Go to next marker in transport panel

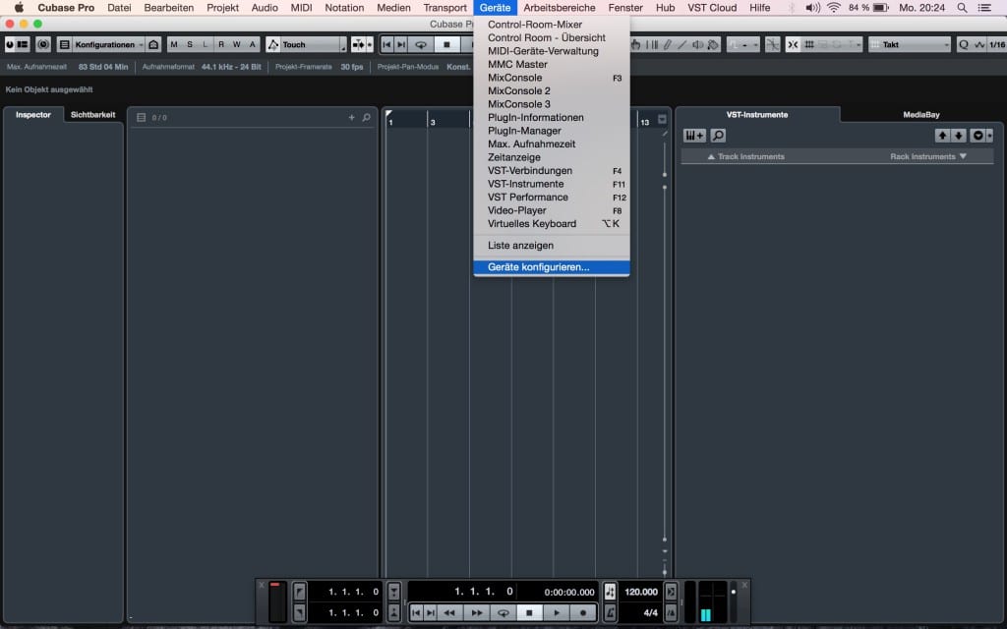431,613
